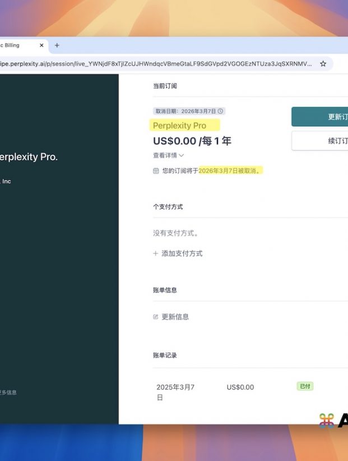Click the clock icon beside cancellation date
Viewport: 348px width, 461px height.
[220, 112]
